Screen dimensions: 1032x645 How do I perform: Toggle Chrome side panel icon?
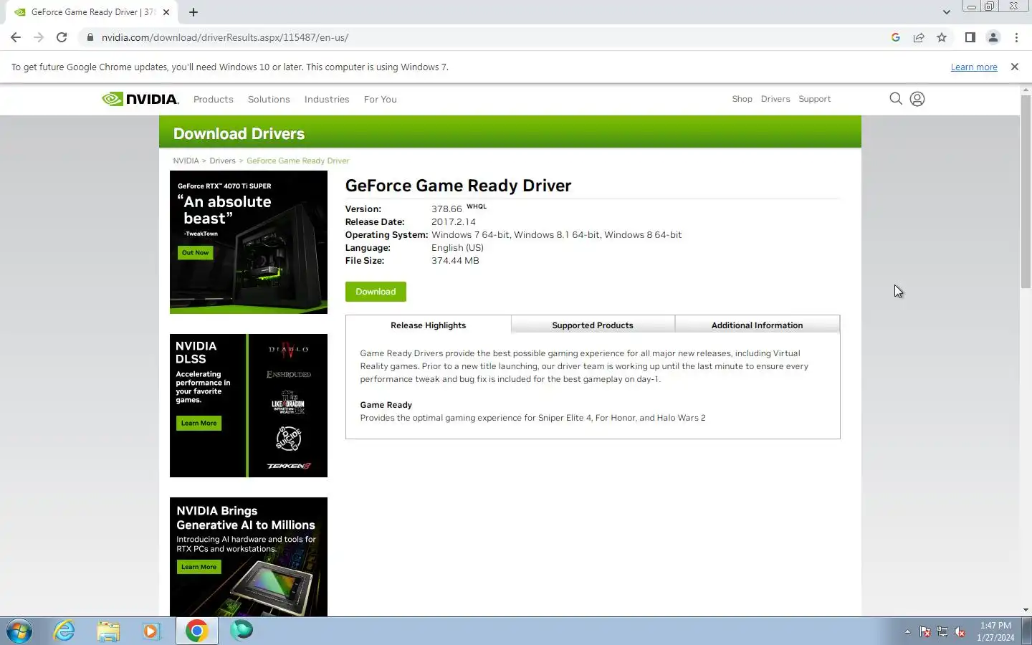click(970, 37)
